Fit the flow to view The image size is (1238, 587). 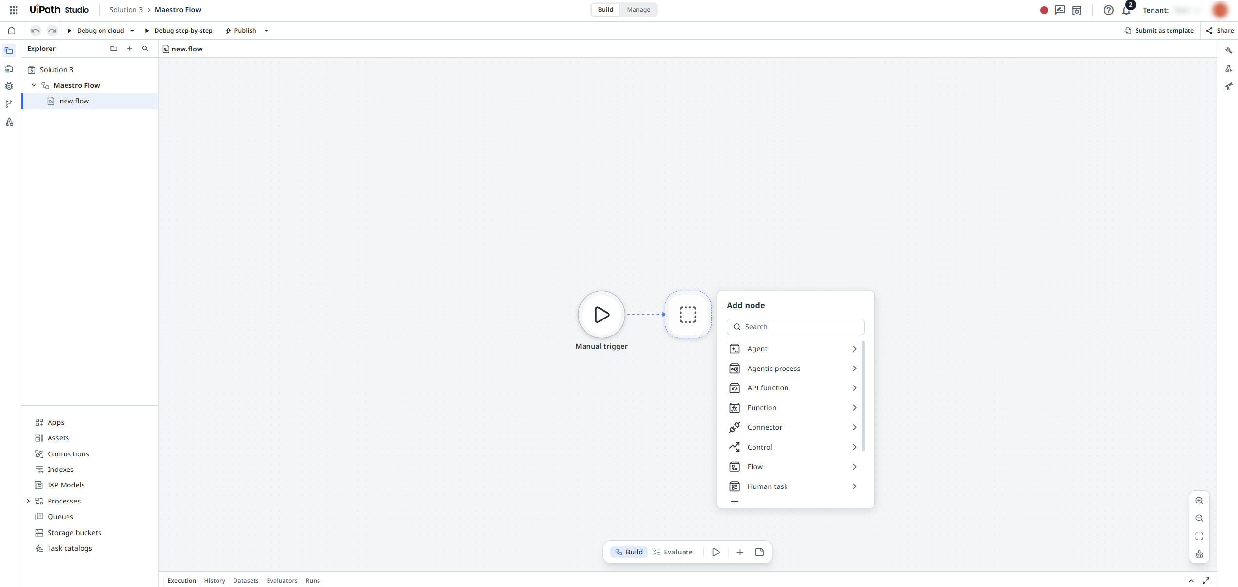(x=1199, y=536)
